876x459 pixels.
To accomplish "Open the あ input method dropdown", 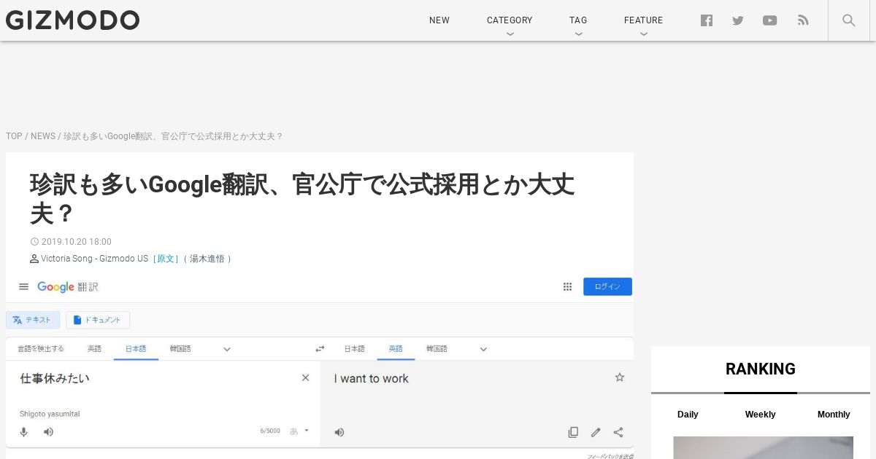I will tap(299, 431).
